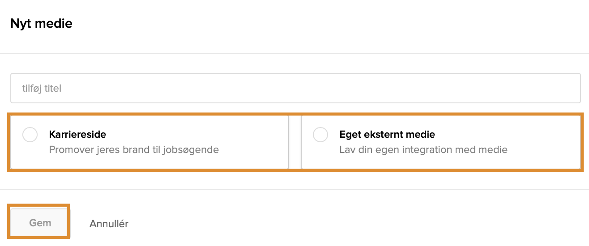Focus the title text box
589x246 pixels.
click(x=295, y=88)
